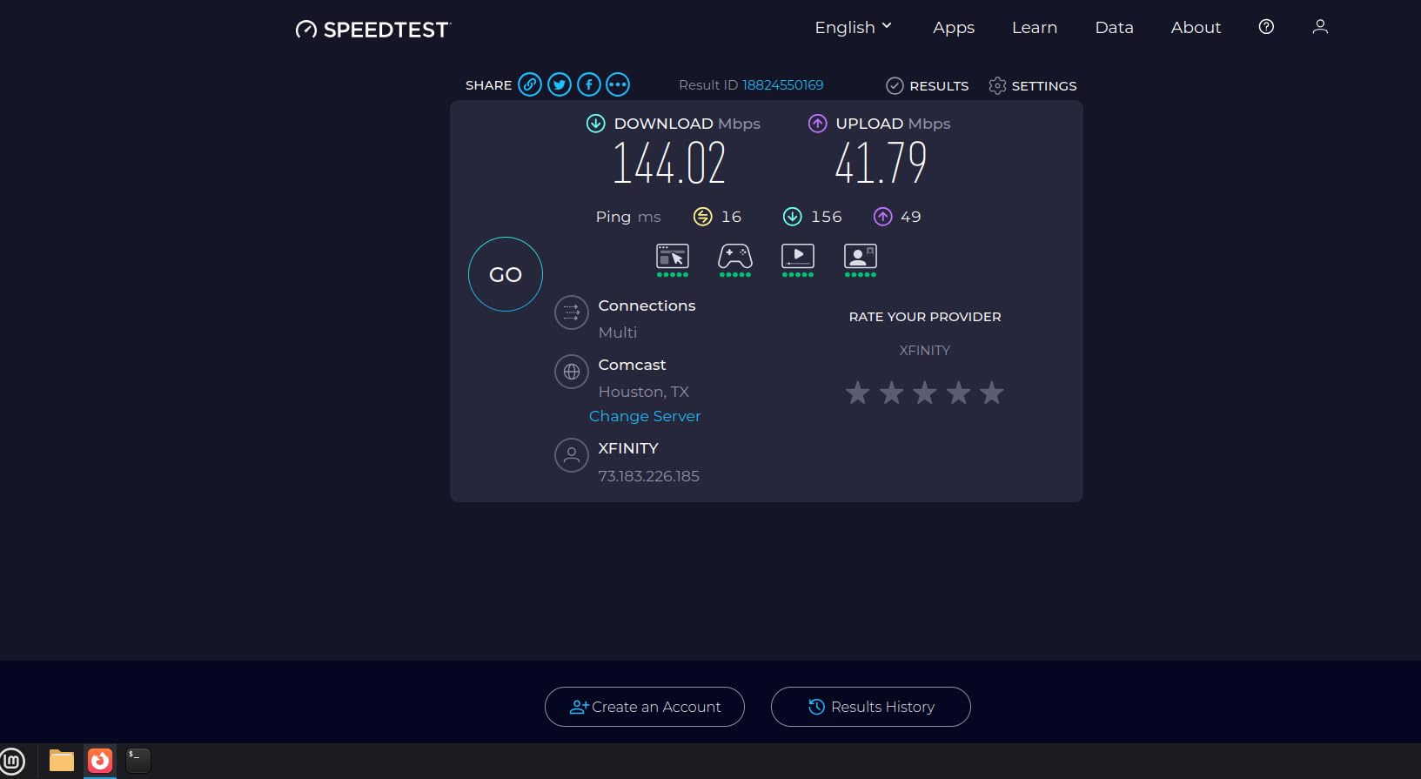
Task: Rate XFINITY five stars
Action: point(992,393)
